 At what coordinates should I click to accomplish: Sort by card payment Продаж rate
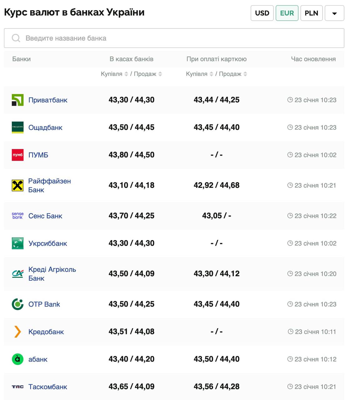point(245,74)
